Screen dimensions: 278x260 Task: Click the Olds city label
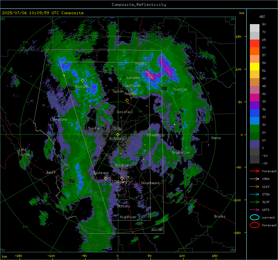coord(118,129)
